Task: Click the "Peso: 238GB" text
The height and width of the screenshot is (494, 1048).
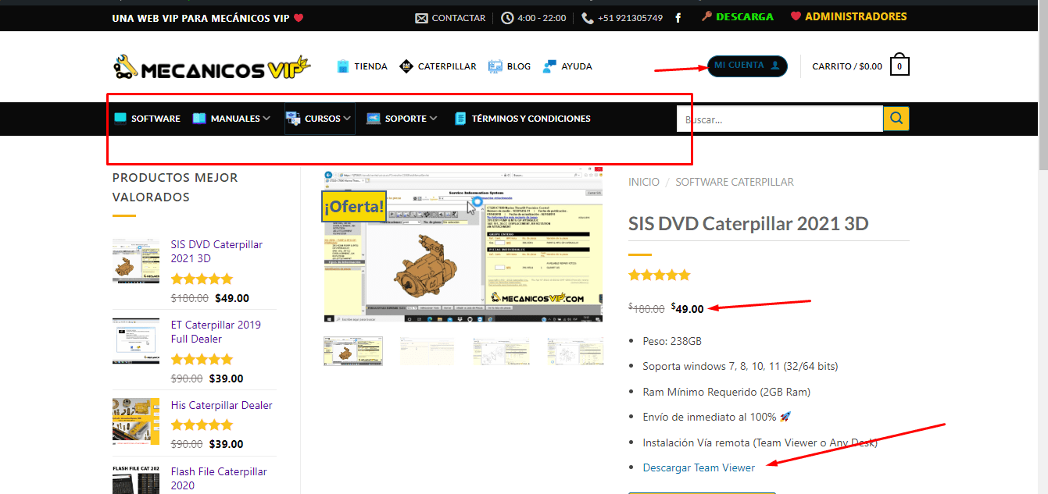Action: pos(672,341)
